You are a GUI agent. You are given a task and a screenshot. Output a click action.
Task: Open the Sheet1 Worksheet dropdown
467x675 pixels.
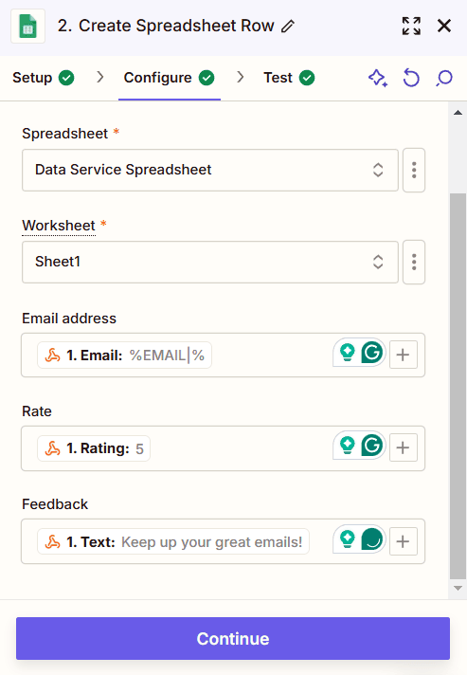[210, 262]
